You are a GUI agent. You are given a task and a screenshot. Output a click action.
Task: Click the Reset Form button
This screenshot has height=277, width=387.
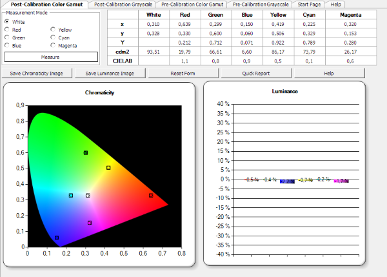click(x=183, y=74)
